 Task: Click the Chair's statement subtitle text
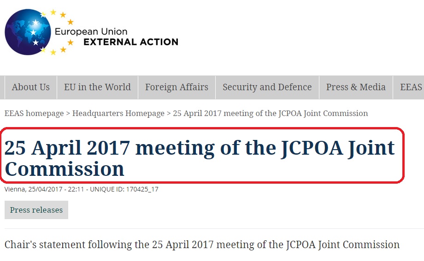(202, 244)
